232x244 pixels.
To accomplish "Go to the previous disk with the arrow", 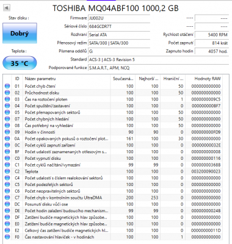I will pos(7,8).
